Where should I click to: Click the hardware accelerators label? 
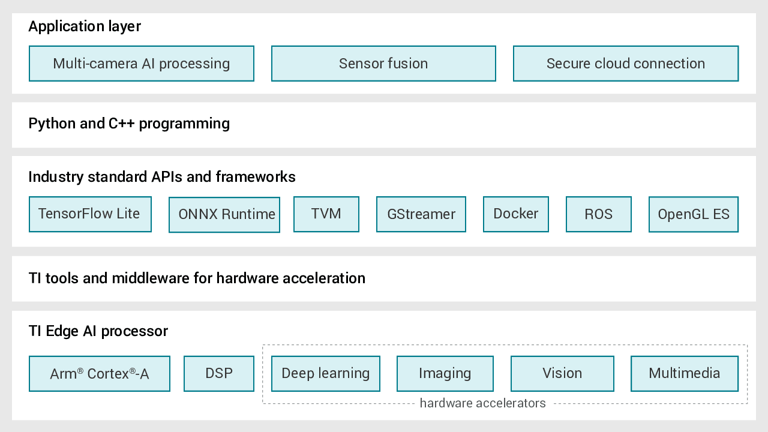pyautogui.click(x=482, y=403)
